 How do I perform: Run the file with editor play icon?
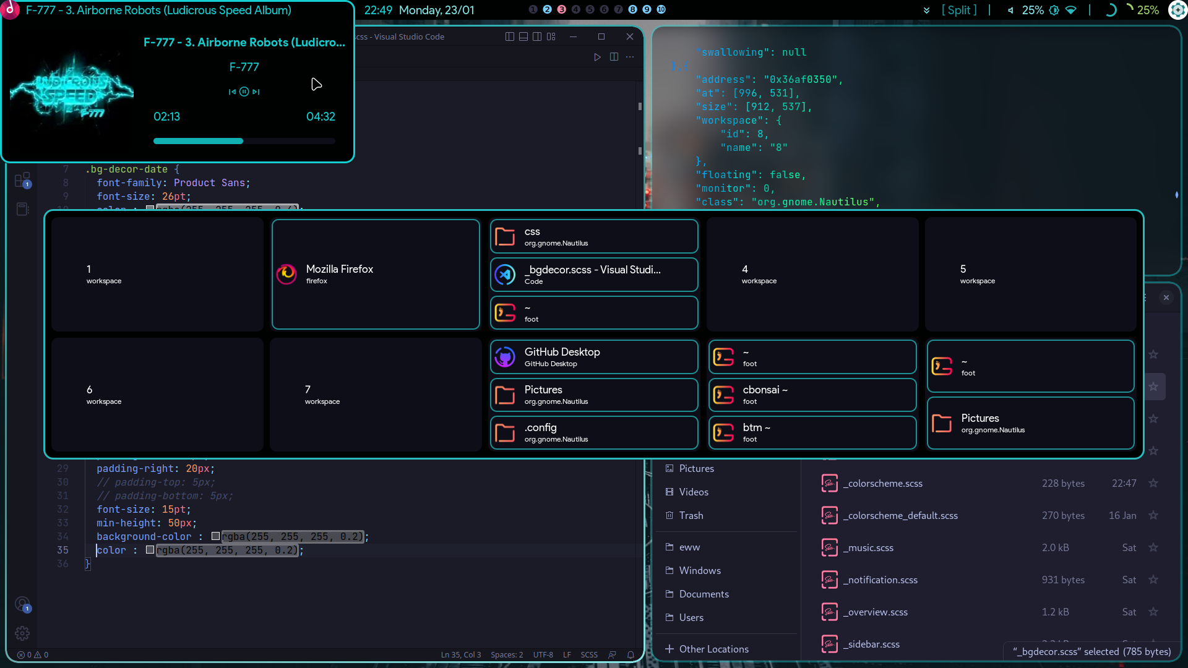coord(597,57)
